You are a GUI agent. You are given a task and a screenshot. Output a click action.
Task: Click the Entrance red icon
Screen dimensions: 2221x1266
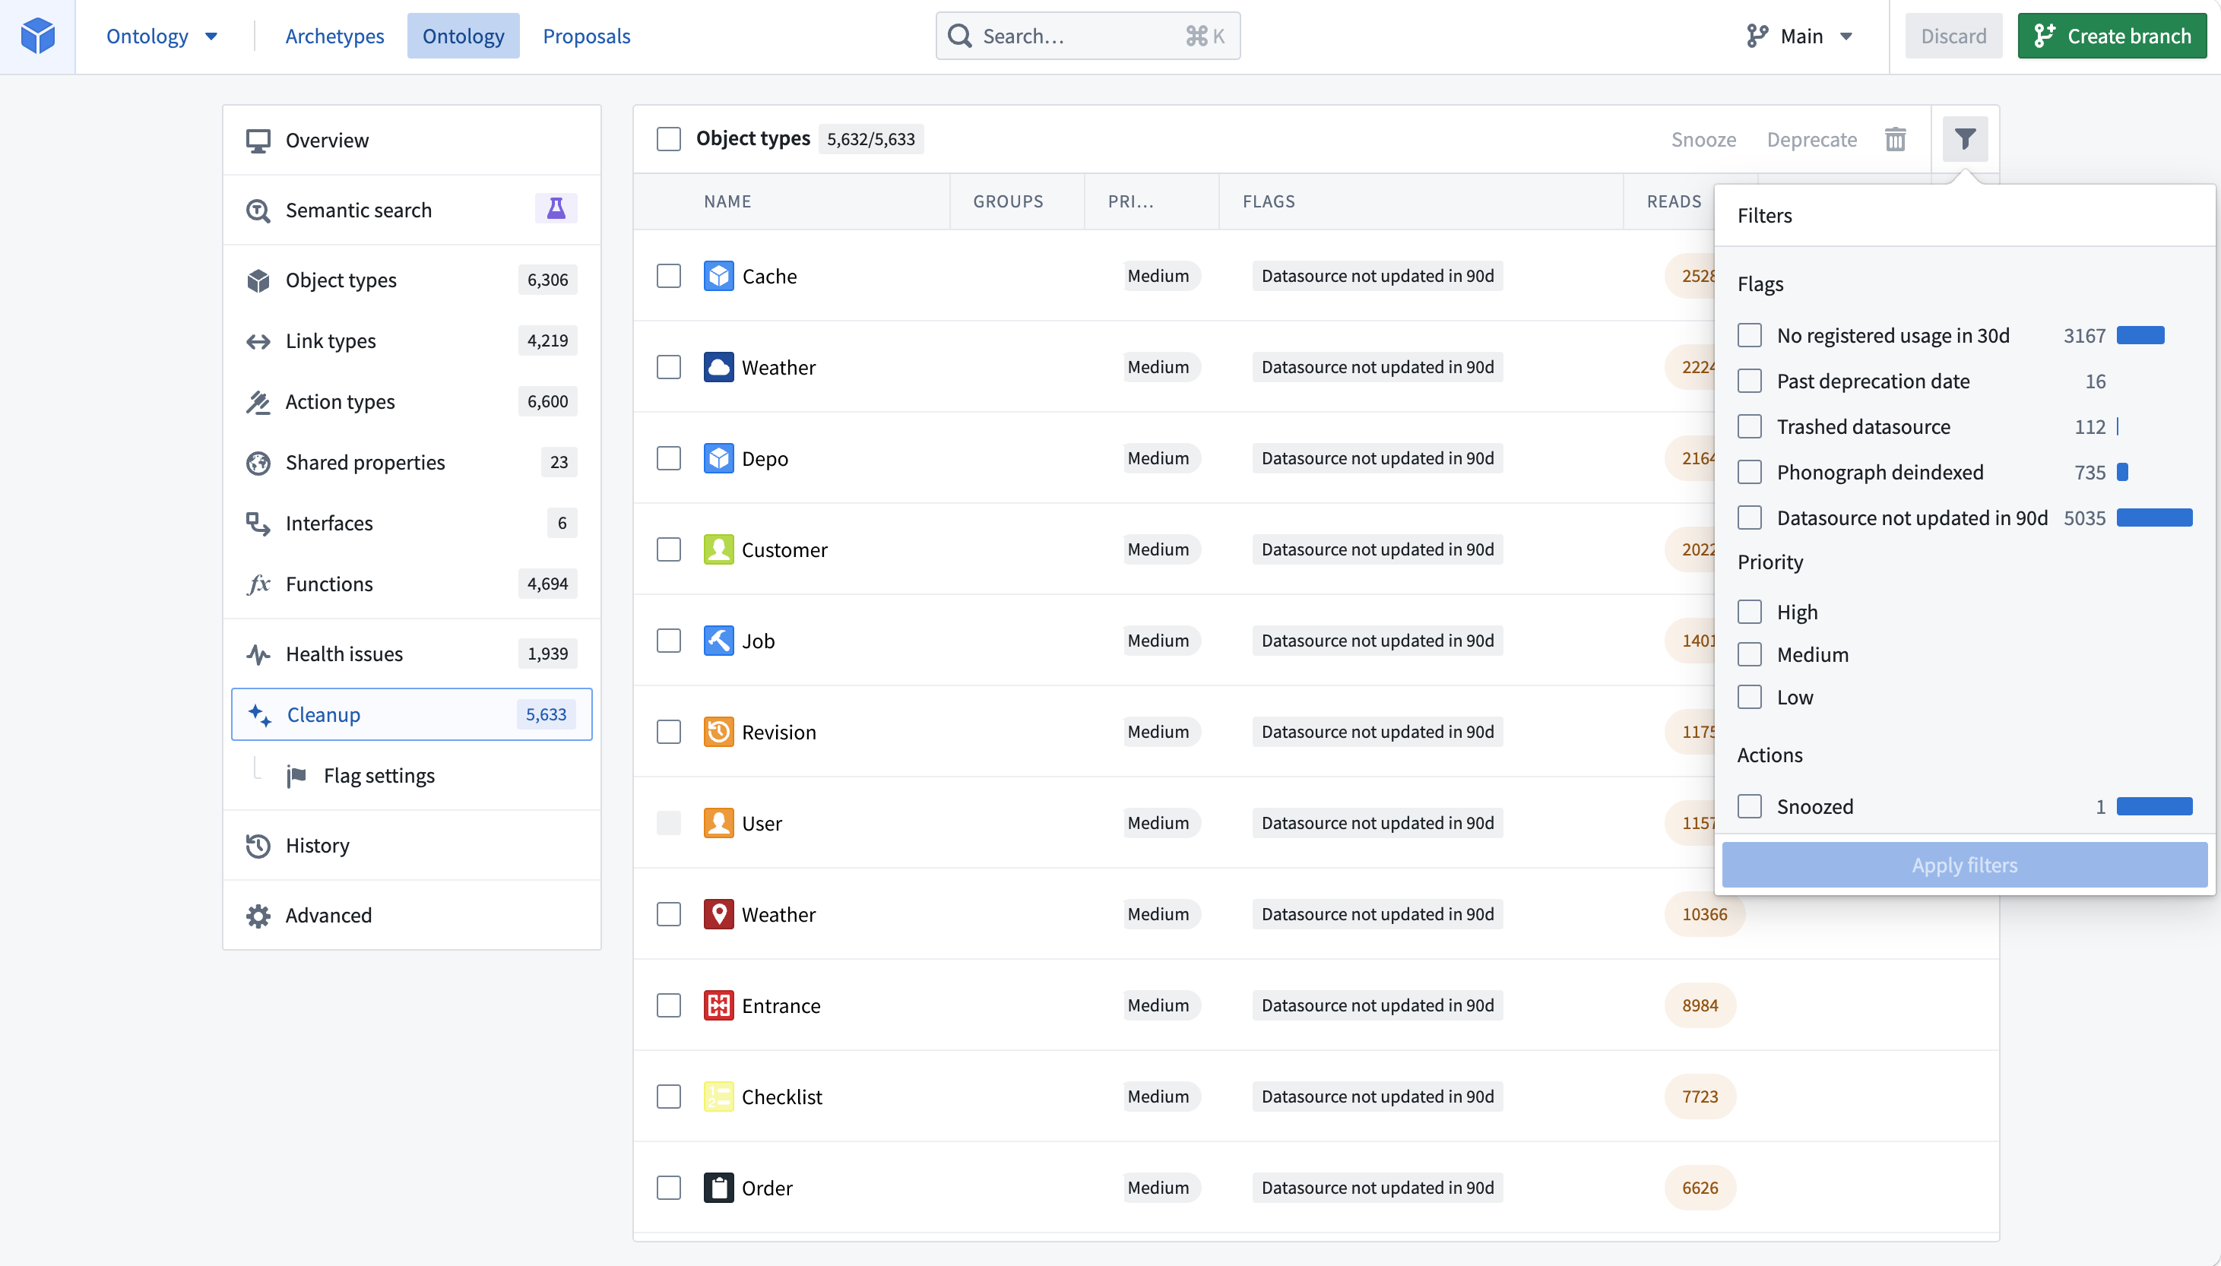pyautogui.click(x=718, y=1005)
